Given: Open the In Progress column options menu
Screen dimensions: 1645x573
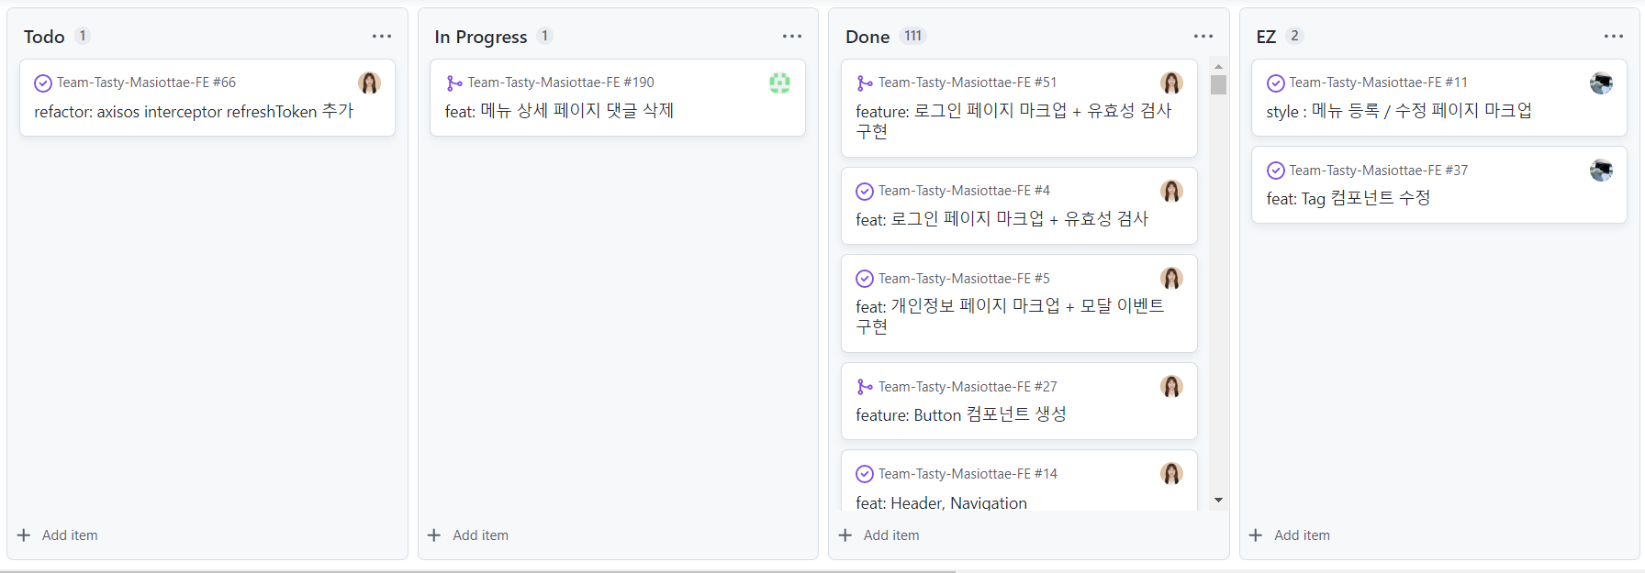Looking at the screenshot, I should [x=792, y=37].
